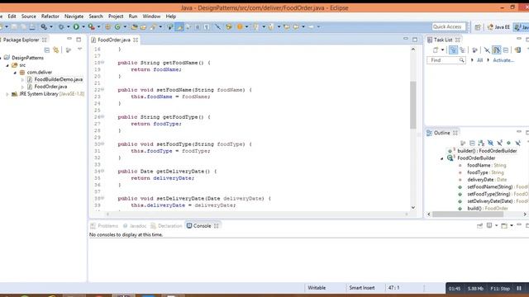Click the Open Perspective icon
Image resolution: width=529 pixels, height=297 pixels.
(x=478, y=27)
